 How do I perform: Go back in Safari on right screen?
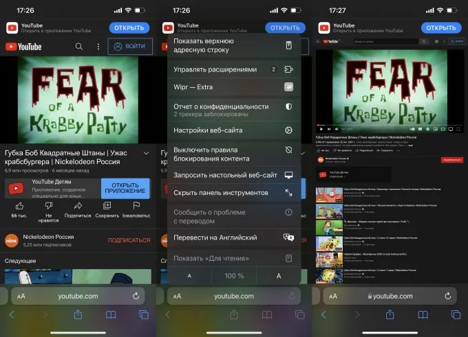323,314
